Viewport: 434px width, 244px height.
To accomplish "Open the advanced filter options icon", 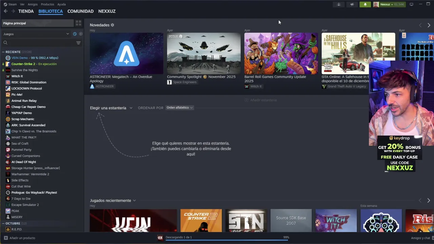I will (x=78, y=43).
